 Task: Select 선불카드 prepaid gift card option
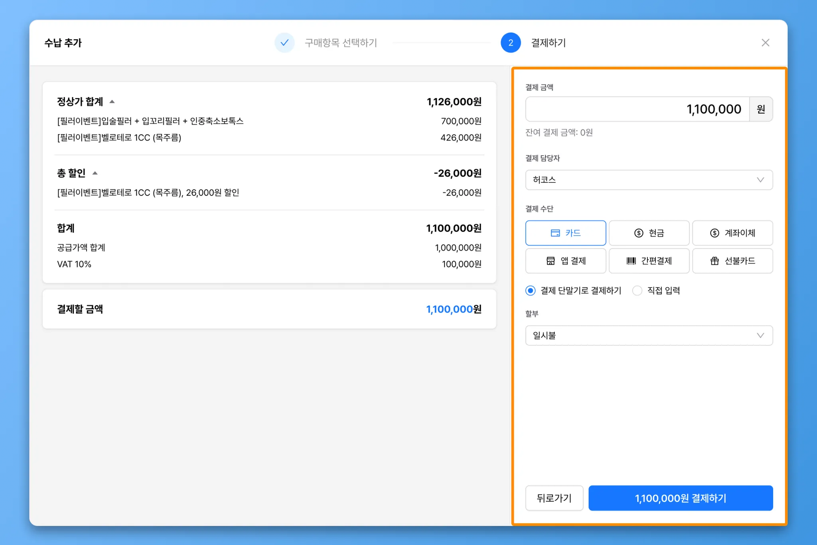coord(732,261)
